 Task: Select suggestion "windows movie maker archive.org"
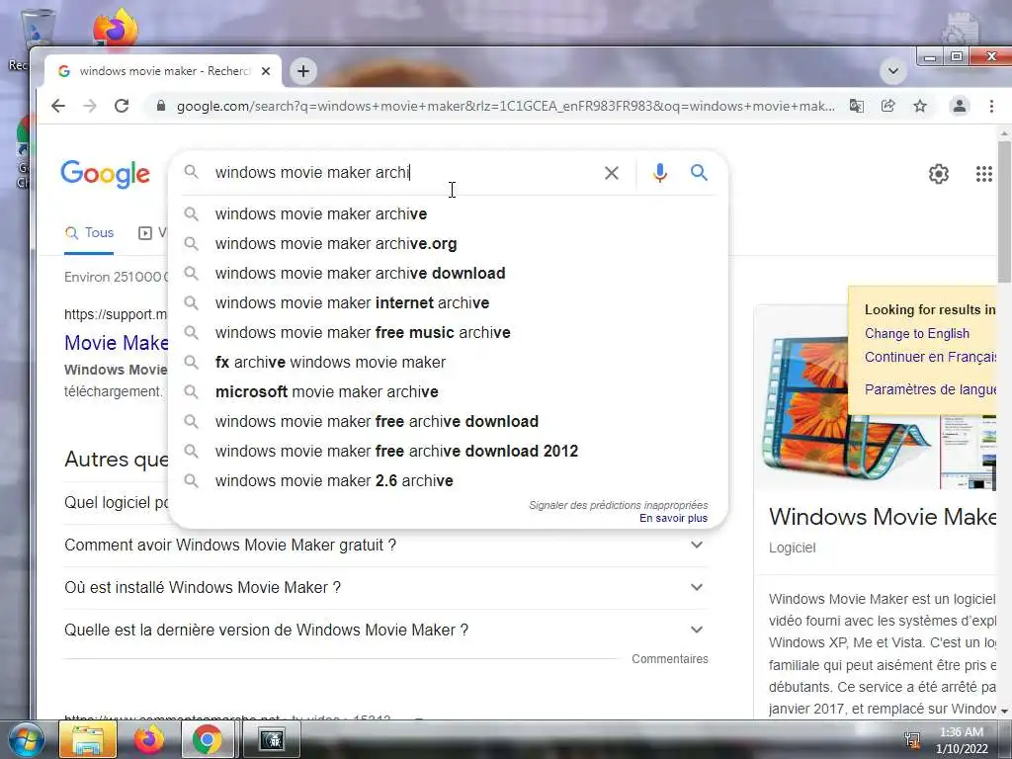448,243
